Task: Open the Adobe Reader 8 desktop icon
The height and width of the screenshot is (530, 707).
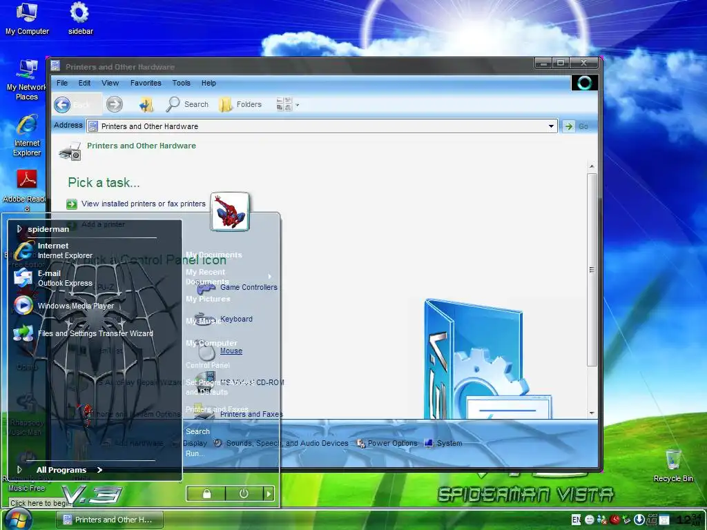Action: pos(27,190)
